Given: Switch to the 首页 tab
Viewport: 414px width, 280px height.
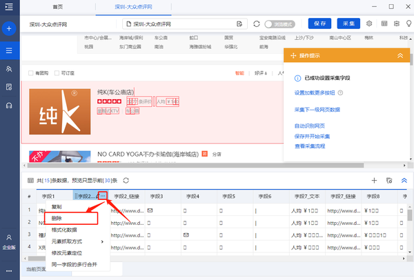Looking at the screenshot, I should pos(58,7).
